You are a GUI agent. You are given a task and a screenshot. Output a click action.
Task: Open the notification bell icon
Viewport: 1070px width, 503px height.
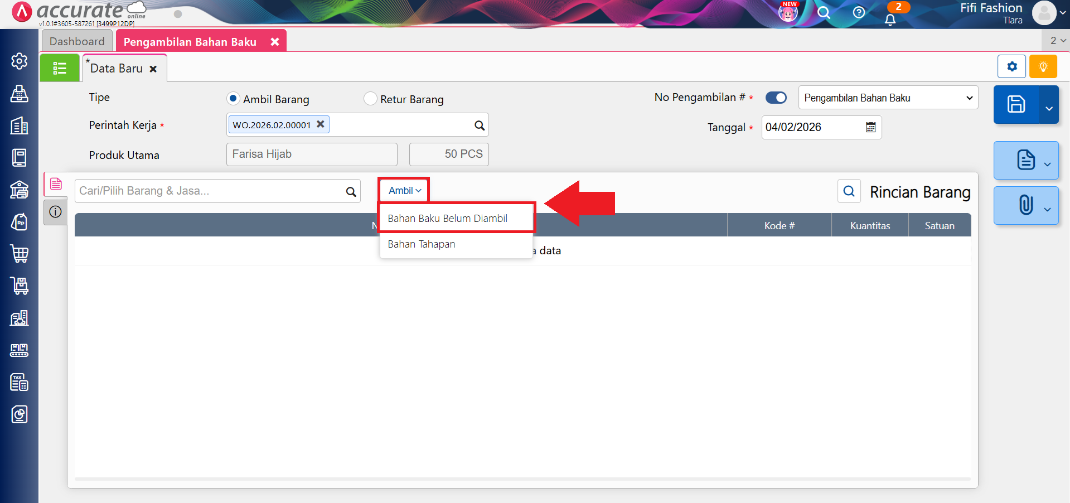tap(890, 20)
